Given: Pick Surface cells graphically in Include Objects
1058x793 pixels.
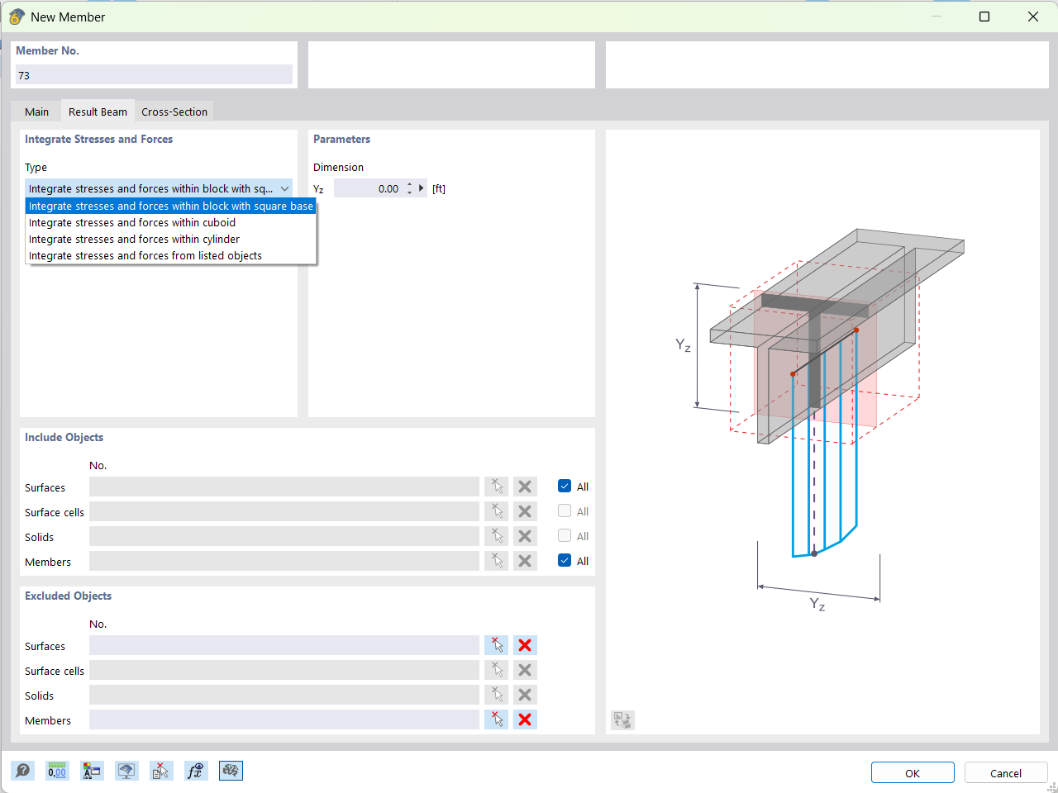Looking at the screenshot, I should coord(497,511).
